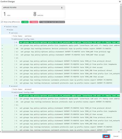The image size is (122, 139).
Task: Click the vertical scrollbar down arrow
Action: tap(121, 130)
